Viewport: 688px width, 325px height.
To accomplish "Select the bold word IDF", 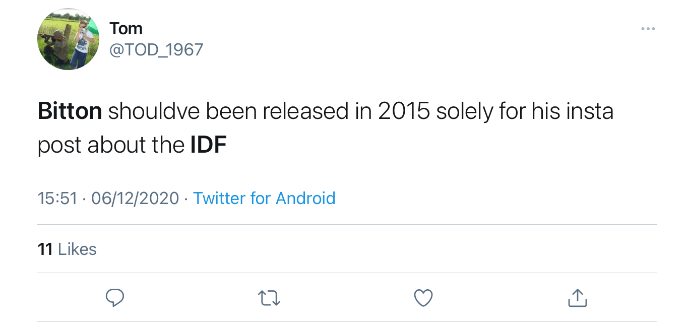I will (x=209, y=145).
